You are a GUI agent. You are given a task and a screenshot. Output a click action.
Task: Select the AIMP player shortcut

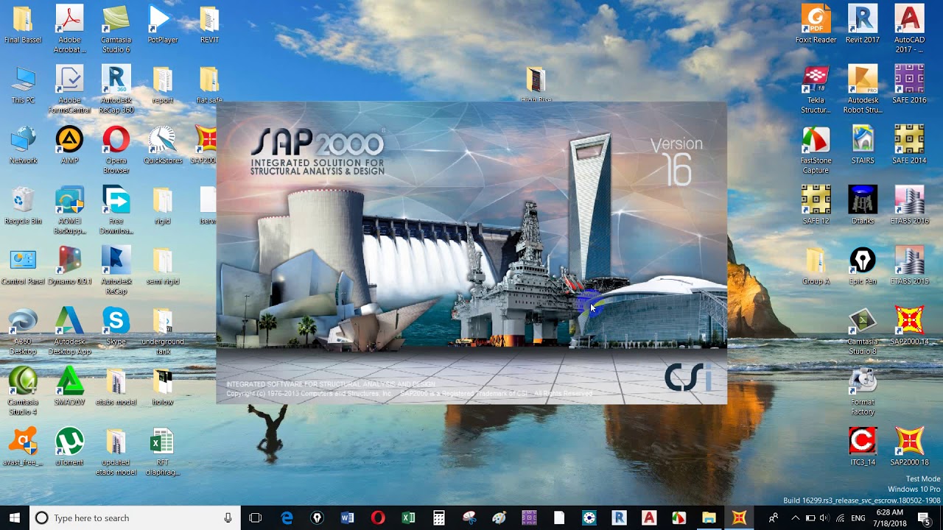point(69,144)
